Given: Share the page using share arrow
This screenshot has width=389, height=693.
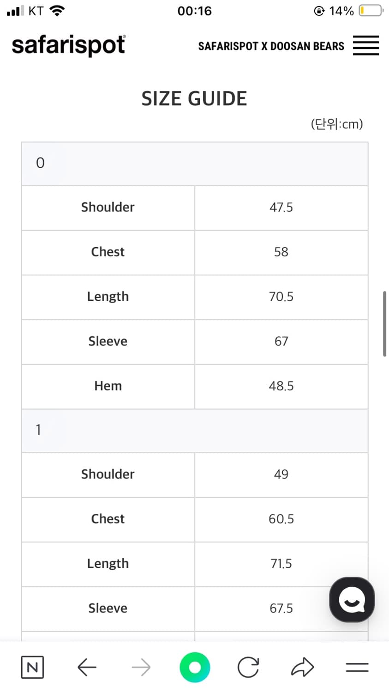Looking at the screenshot, I should click(303, 667).
